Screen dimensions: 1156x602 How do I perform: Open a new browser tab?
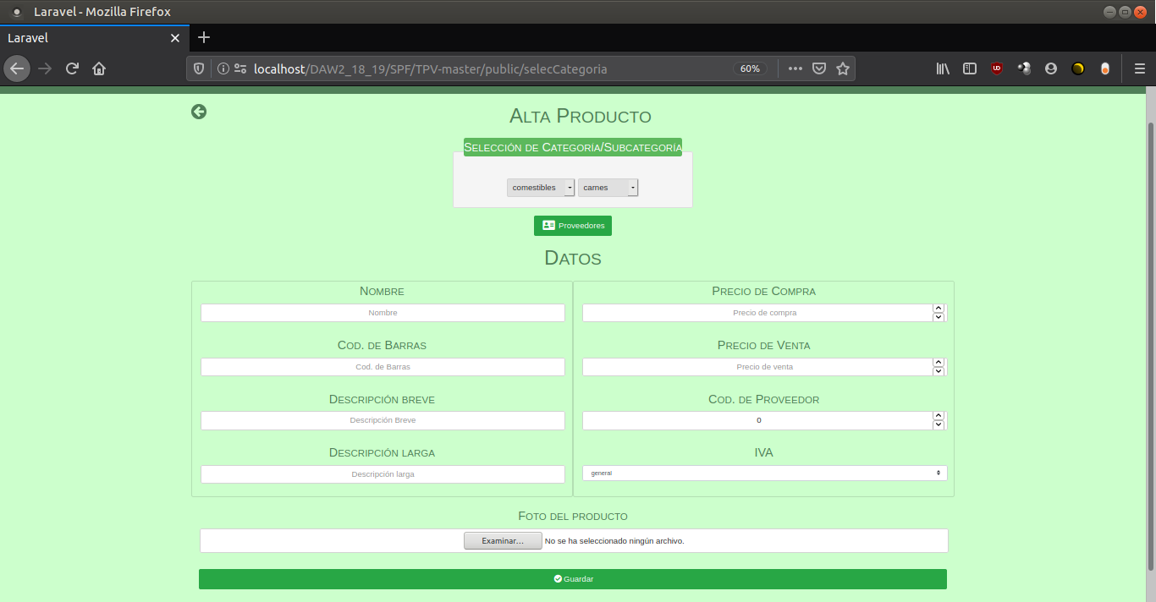[203, 37]
